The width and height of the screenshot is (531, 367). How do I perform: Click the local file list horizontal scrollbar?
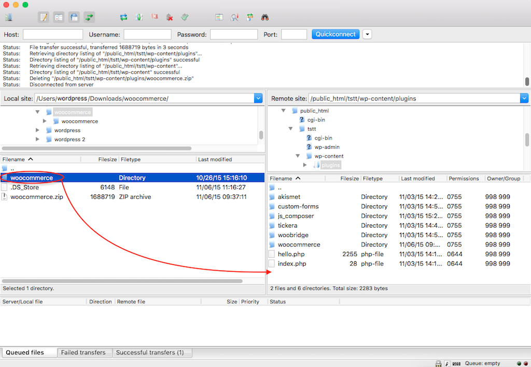pyautogui.click(x=122, y=281)
